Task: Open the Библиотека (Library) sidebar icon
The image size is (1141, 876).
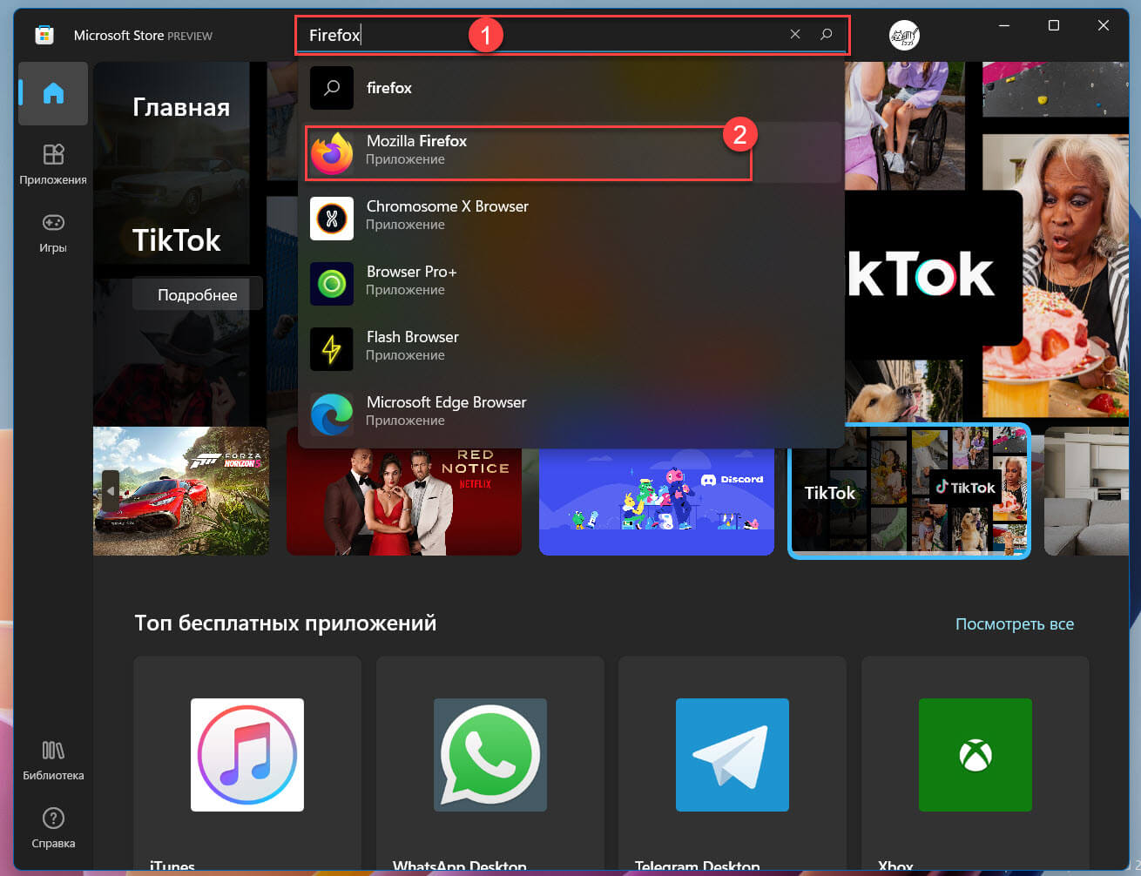Action: click(x=53, y=760)
